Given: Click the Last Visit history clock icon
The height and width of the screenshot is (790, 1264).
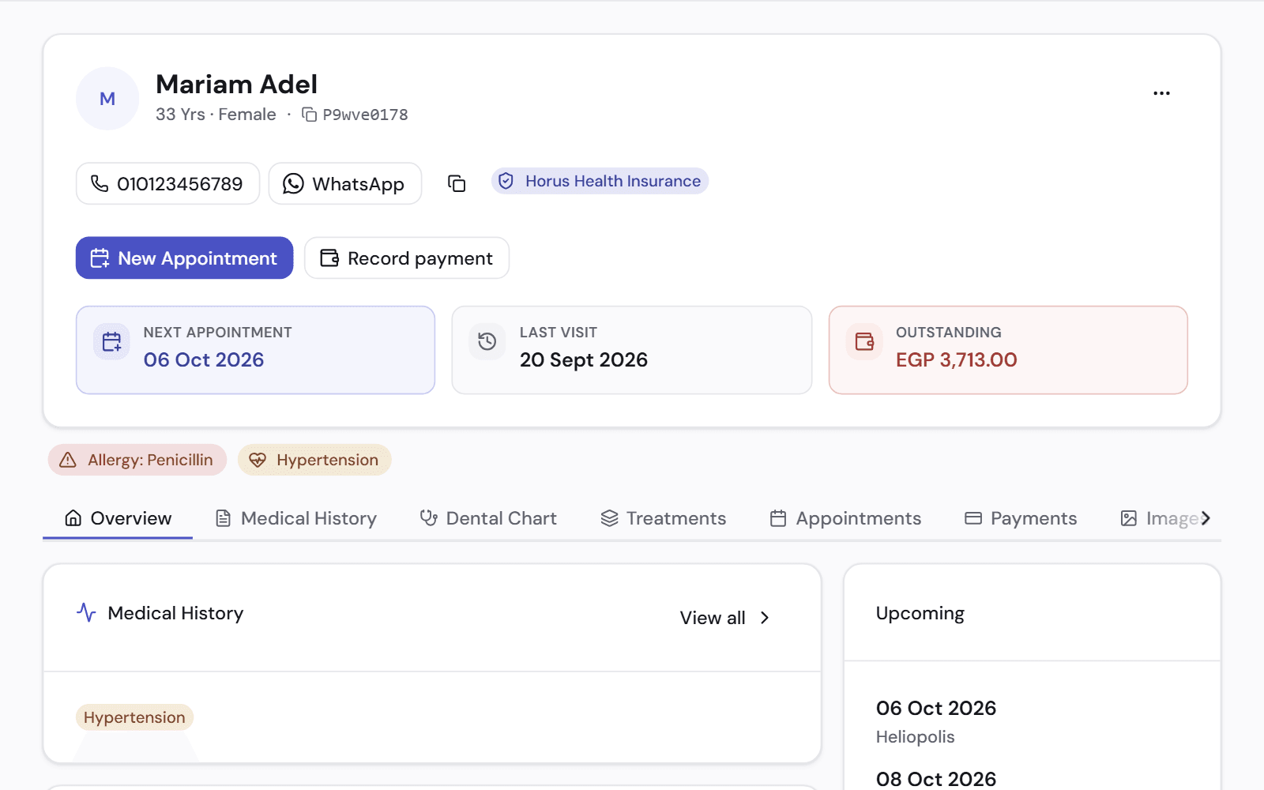Looking at the screenshot, I should 487,342.
